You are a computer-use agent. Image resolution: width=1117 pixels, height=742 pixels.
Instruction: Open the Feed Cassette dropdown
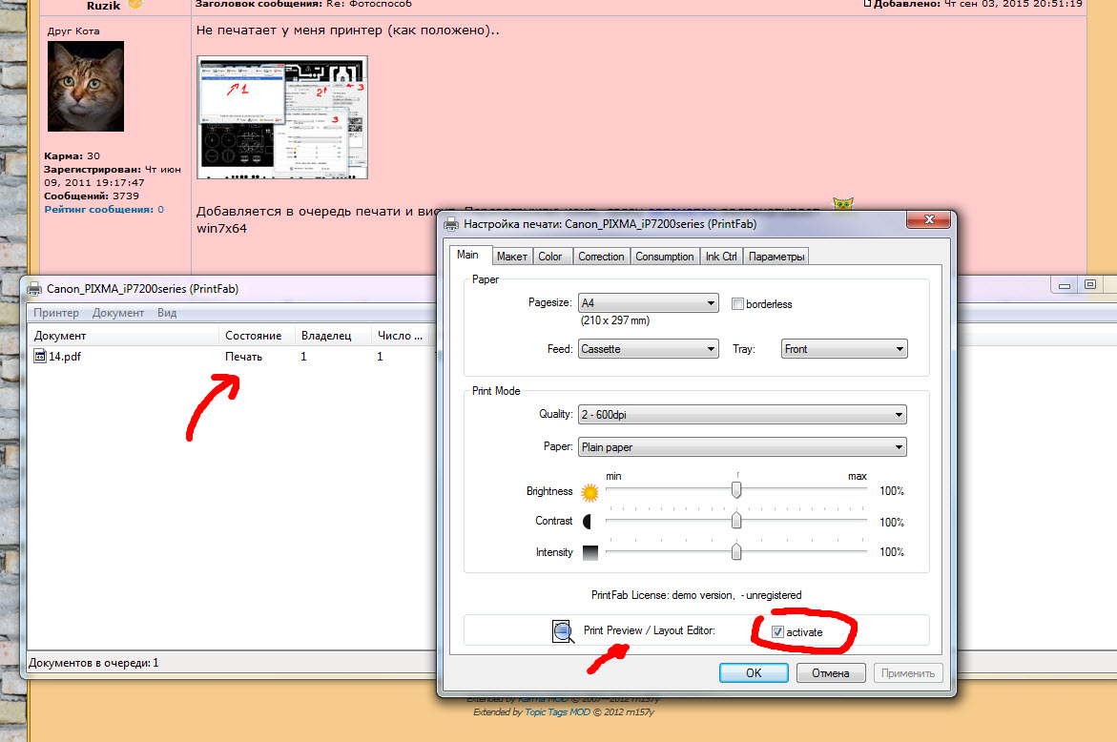click(x=648, y=349)
